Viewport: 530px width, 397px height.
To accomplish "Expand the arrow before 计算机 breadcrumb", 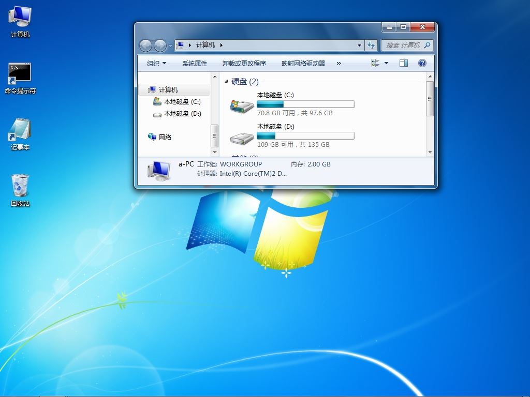I will pos(190,45).
